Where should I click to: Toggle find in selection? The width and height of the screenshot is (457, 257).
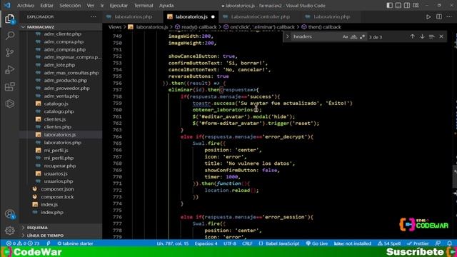pyautogui.click(x=431, y=36)
